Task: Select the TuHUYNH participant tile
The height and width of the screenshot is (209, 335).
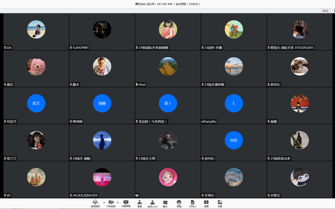Action: 102,32
